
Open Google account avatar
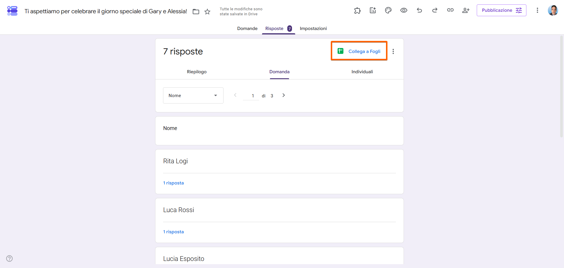[553, 10]
